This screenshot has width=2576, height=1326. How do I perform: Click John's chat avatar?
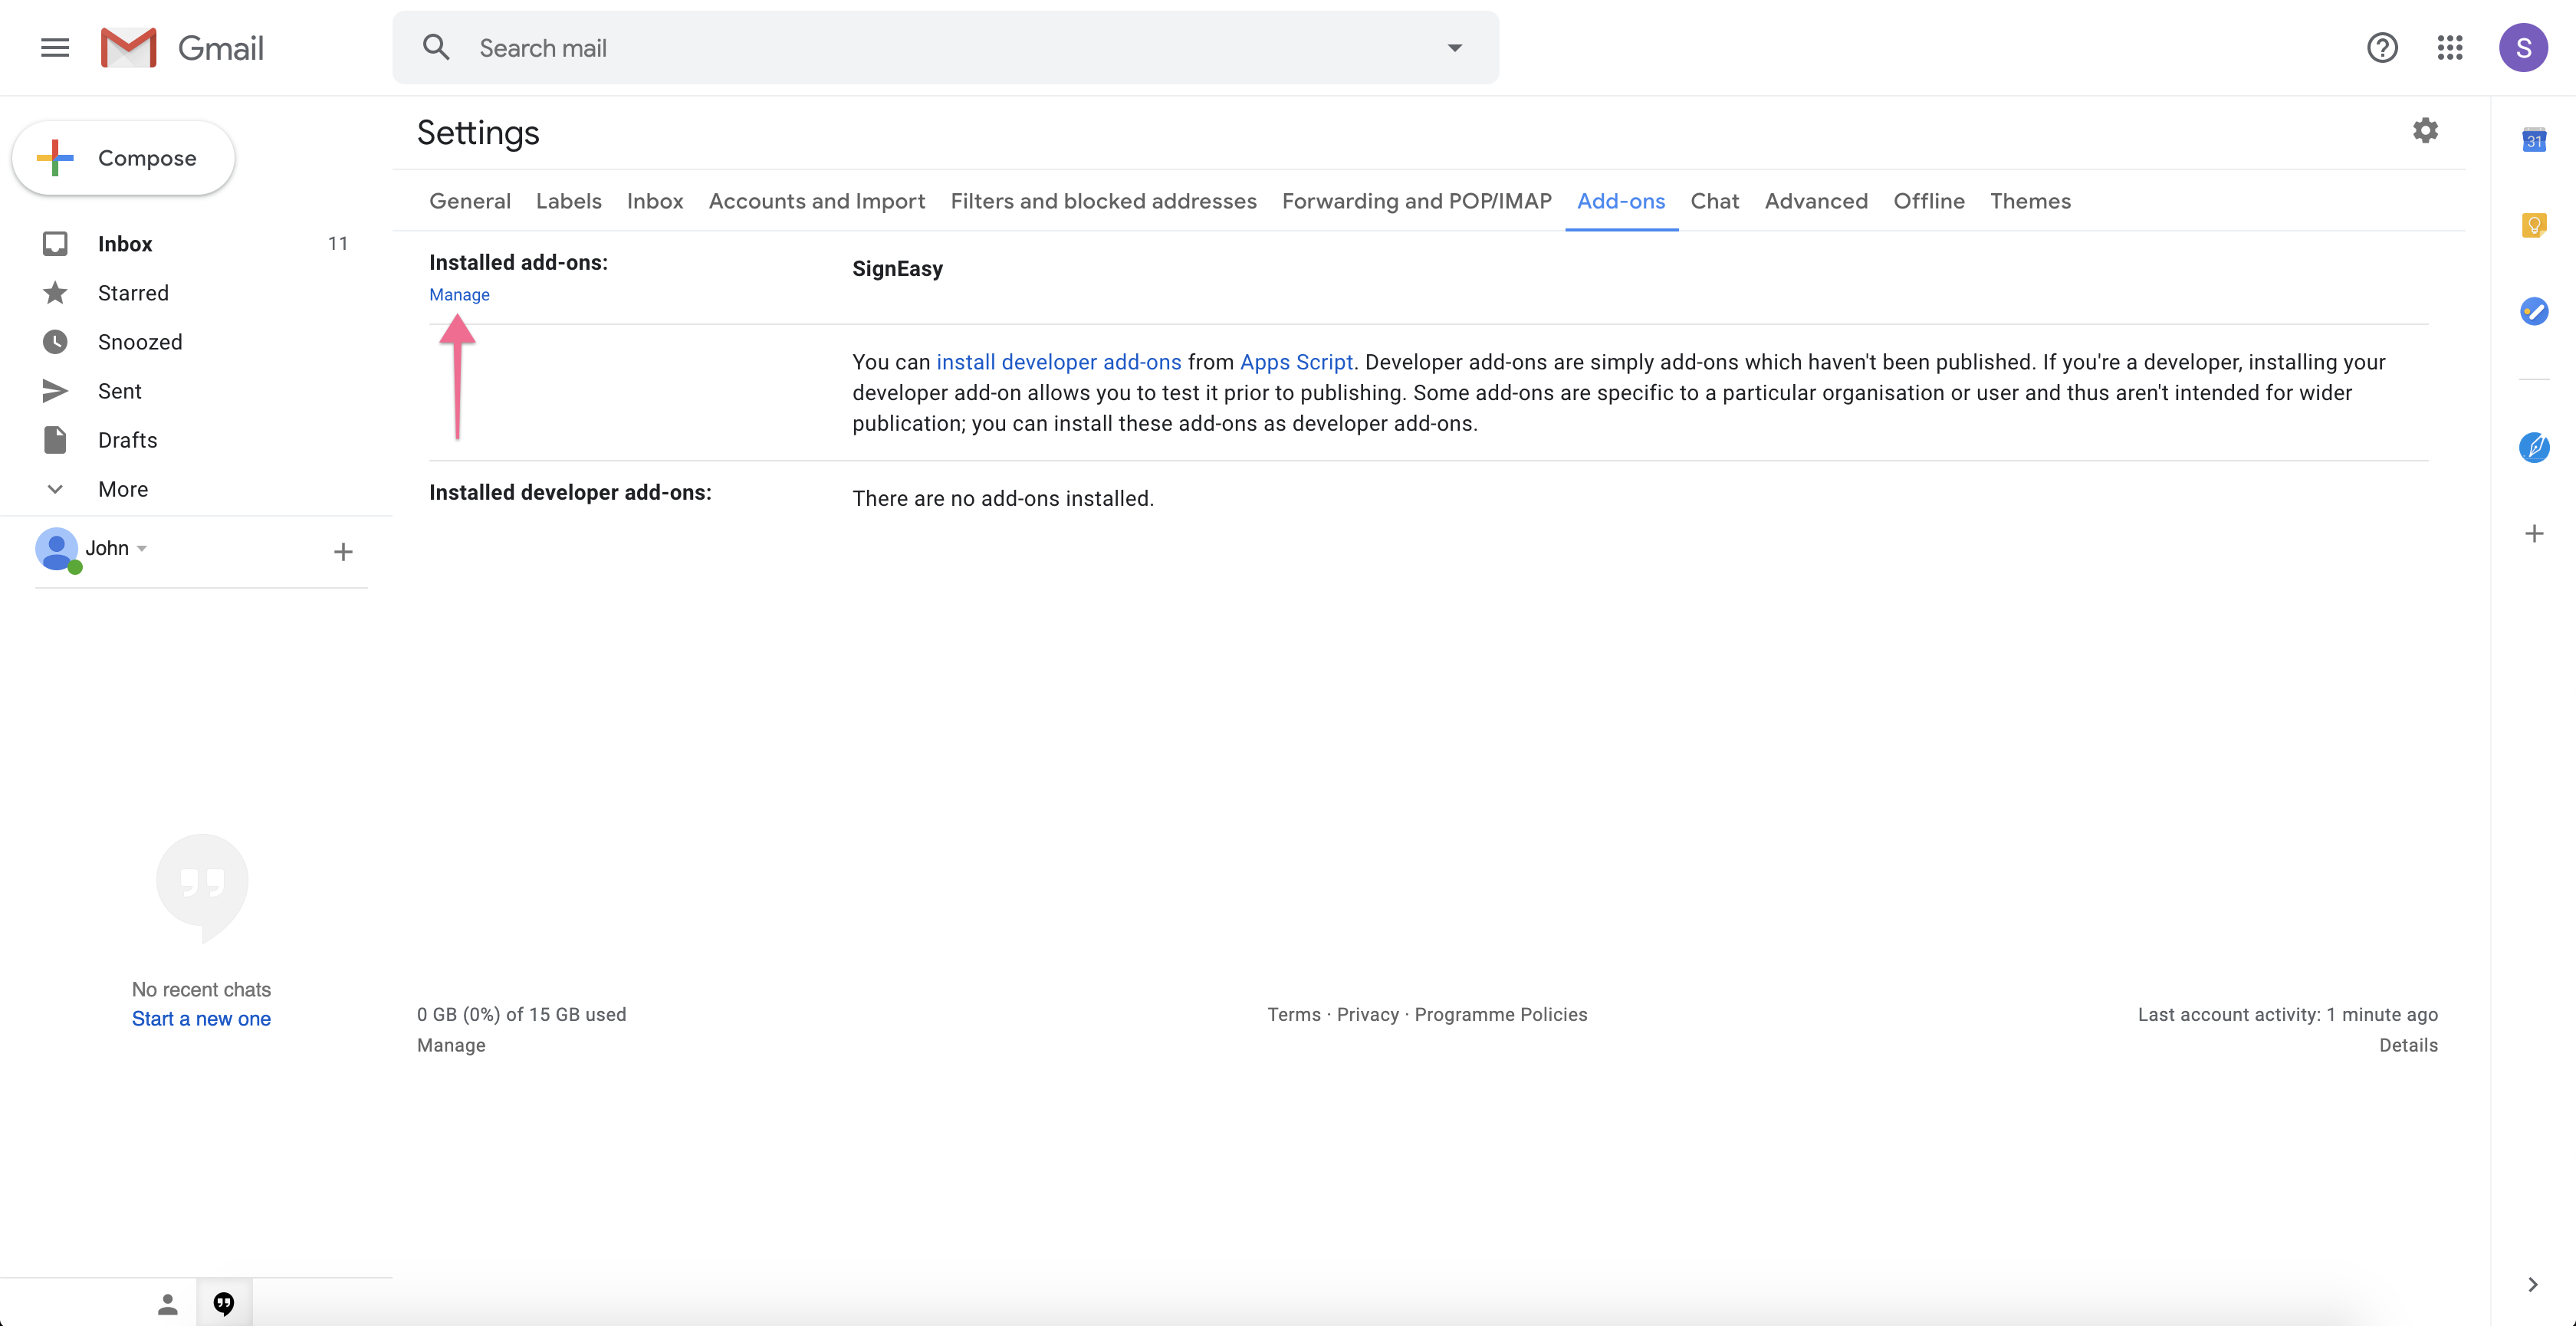pos(57,549)
